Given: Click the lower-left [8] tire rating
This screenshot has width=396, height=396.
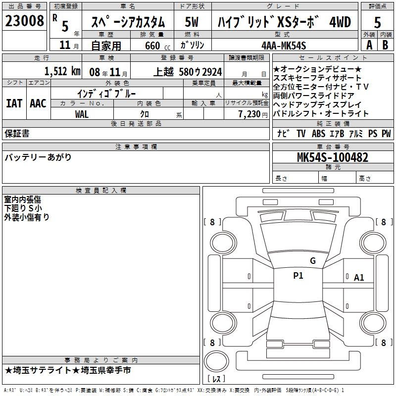Looking at the screenshot, I should pos(212,343).
